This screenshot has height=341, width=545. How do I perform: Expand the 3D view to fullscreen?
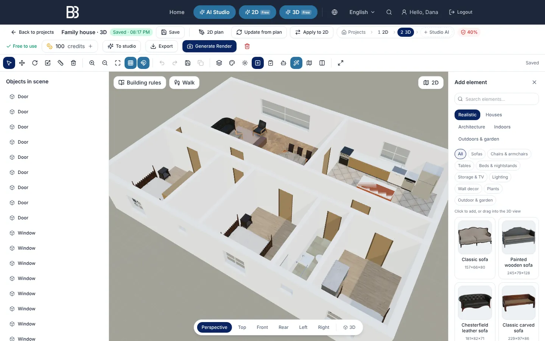click(x=341, y=63)
